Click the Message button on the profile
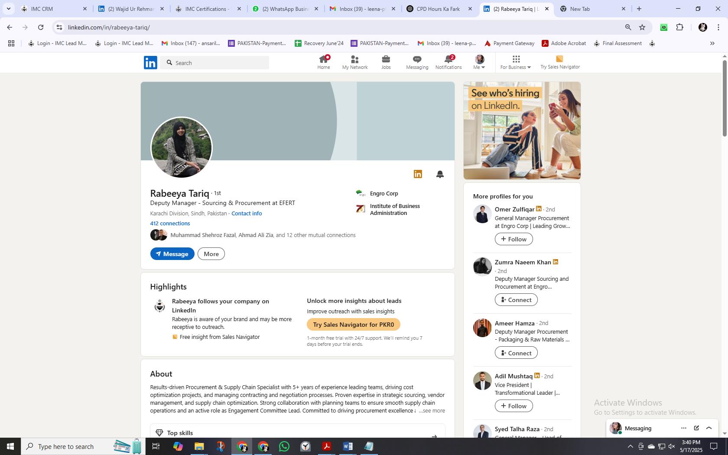The width and height of the screenshot is (728, 455). 172,254
